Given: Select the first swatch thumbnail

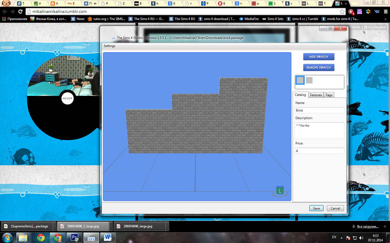Looking at the screenshot, I should [x=300, y=80].
